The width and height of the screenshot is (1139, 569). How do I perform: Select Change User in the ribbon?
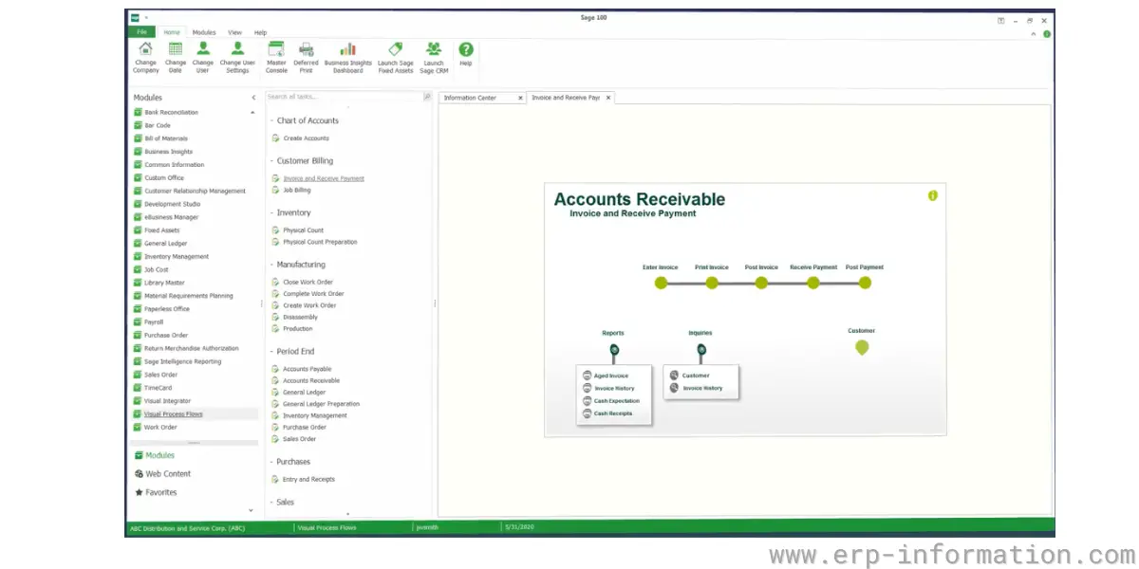pos(203,57)
